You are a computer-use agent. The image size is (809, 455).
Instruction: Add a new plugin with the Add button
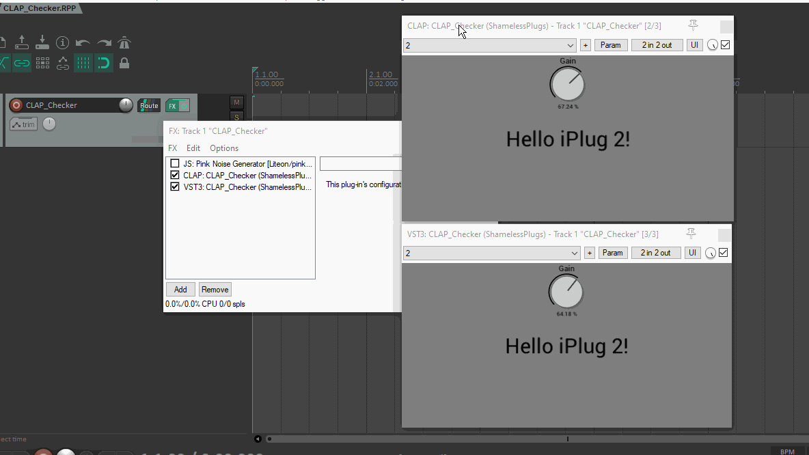click(180, 289)
